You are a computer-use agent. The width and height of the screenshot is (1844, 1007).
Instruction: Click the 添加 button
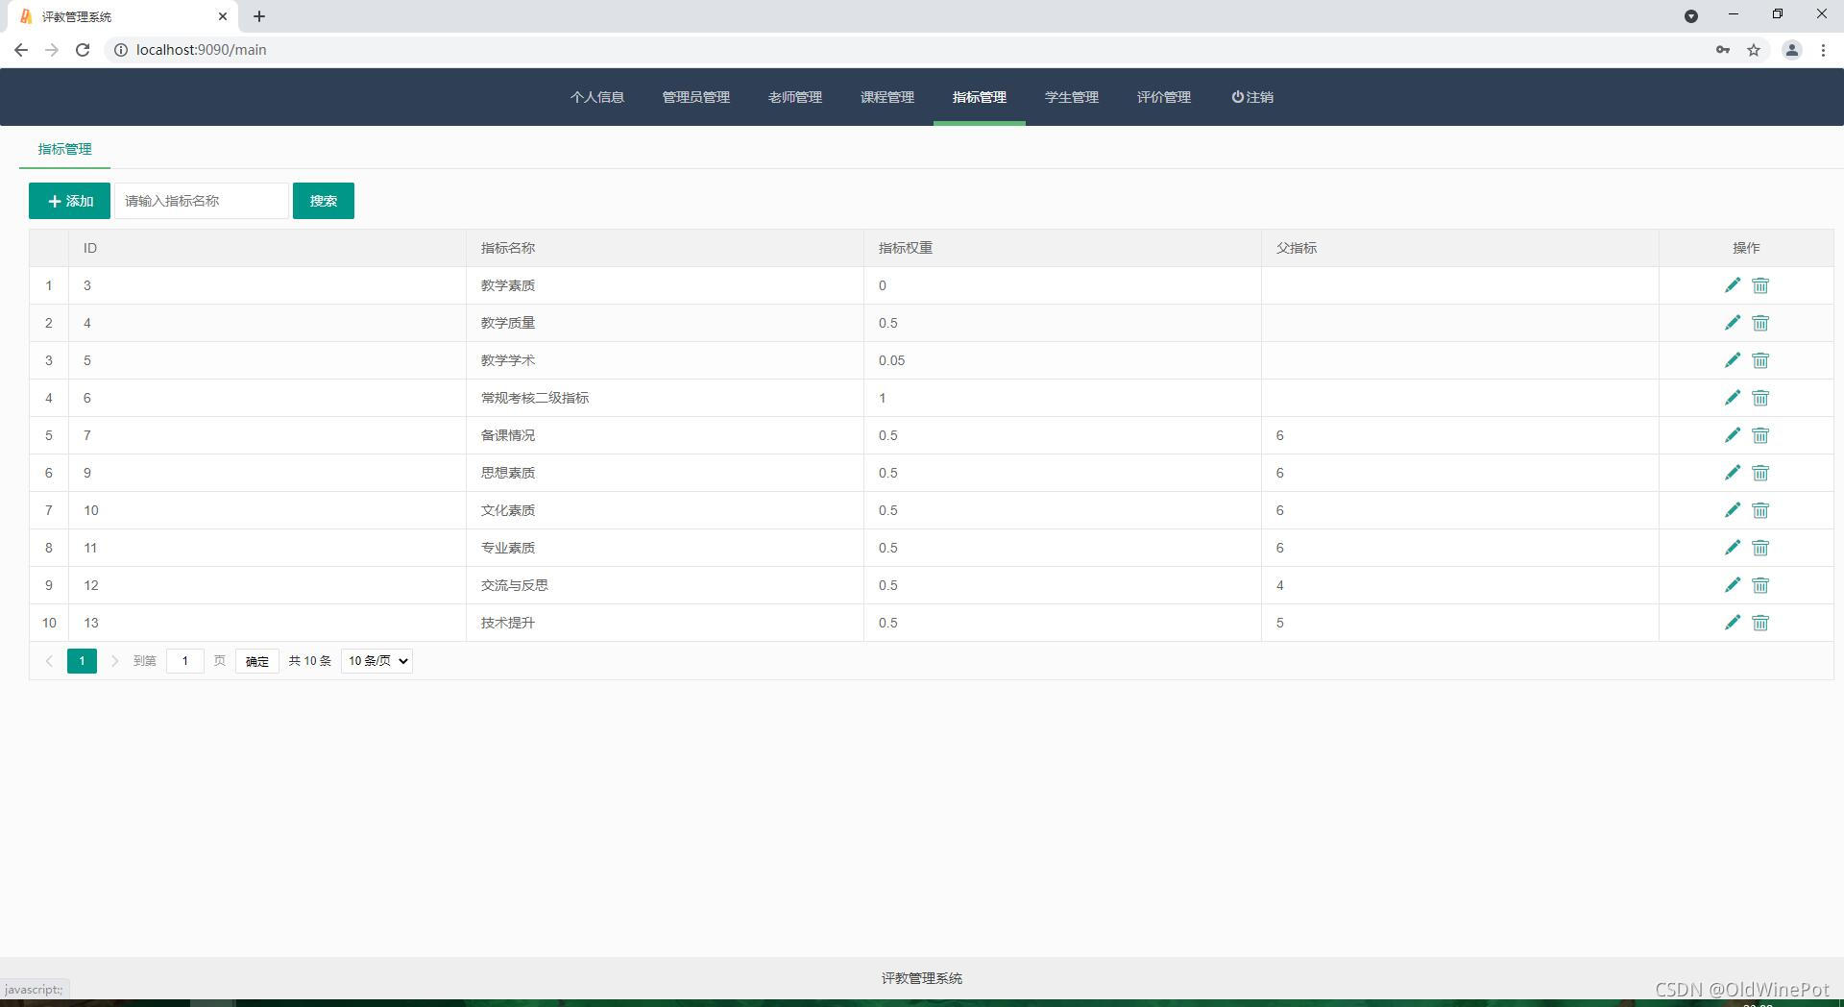(69, 201)
